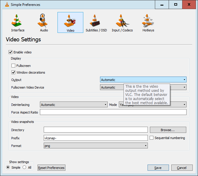This screenshot has height=176, width=198.
Task: Click the Reset Preferences button
Action: click(51, 168)
